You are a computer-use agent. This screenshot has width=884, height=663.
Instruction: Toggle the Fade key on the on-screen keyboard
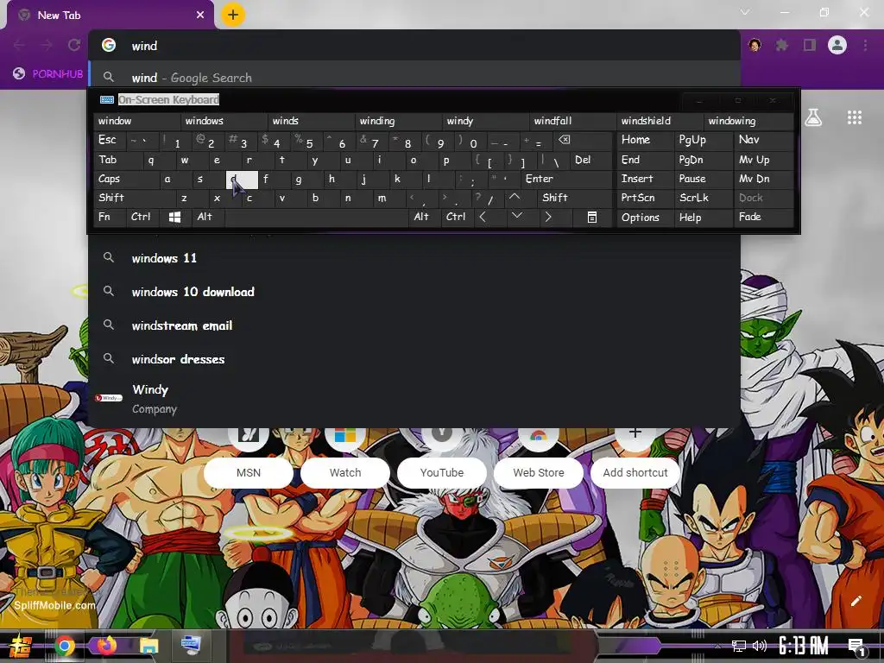(x=763, y=217)
